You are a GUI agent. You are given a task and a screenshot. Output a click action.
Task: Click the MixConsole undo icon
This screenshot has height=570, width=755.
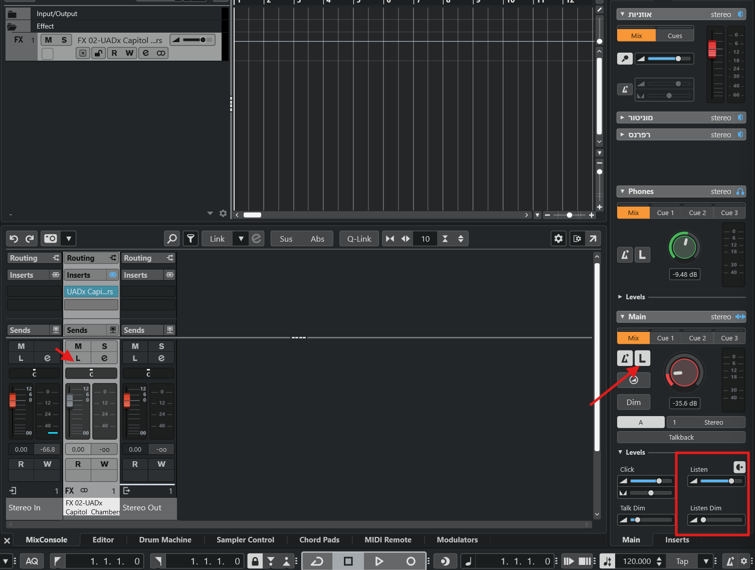coord(14,239)
